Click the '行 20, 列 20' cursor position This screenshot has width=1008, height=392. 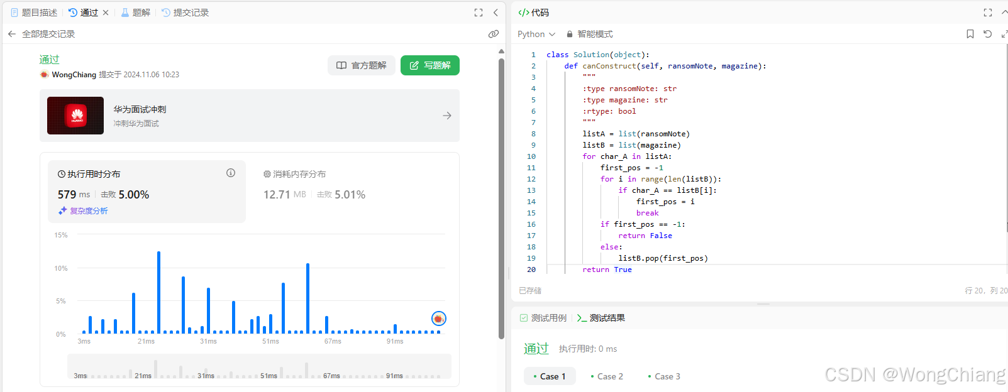(x=985, y=291)
